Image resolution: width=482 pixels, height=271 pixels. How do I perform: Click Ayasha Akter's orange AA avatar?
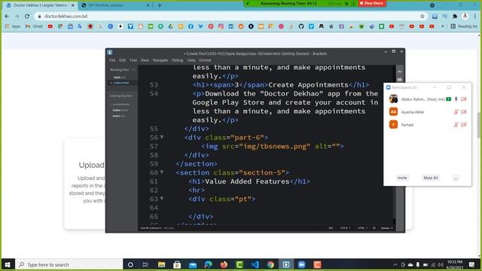pos(393,112)
